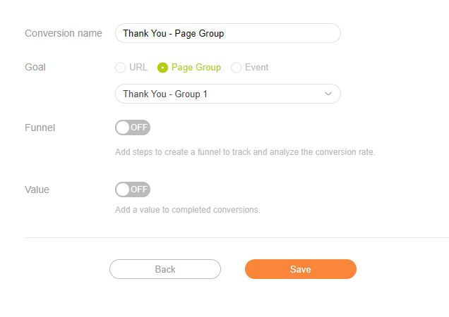The width and height of the screenshot is (449, 317).
Task: Click the 'Goal' label
Action: click(35, 68)
